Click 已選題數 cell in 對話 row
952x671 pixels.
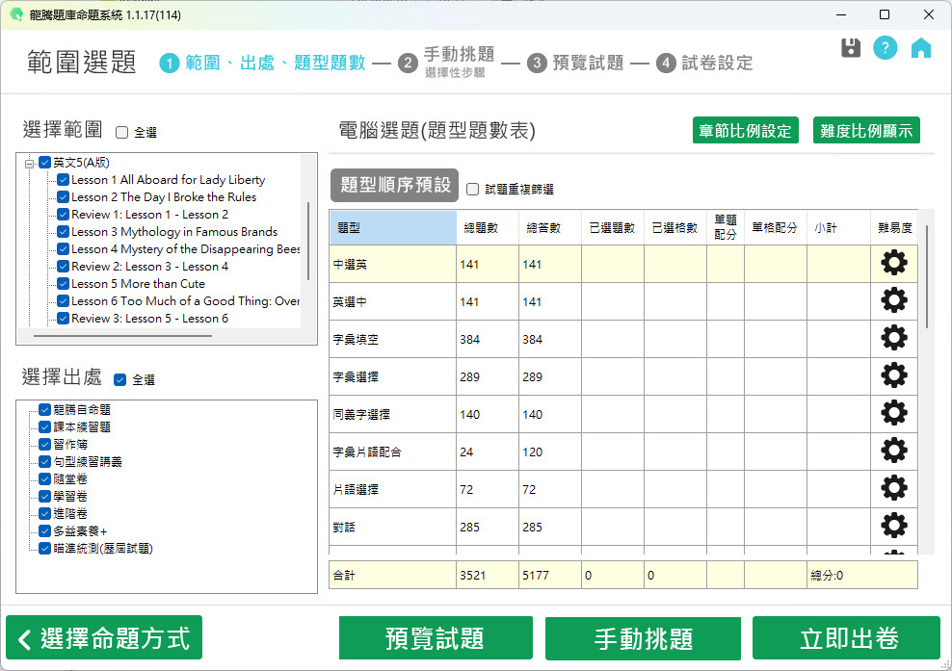point(613,528)
